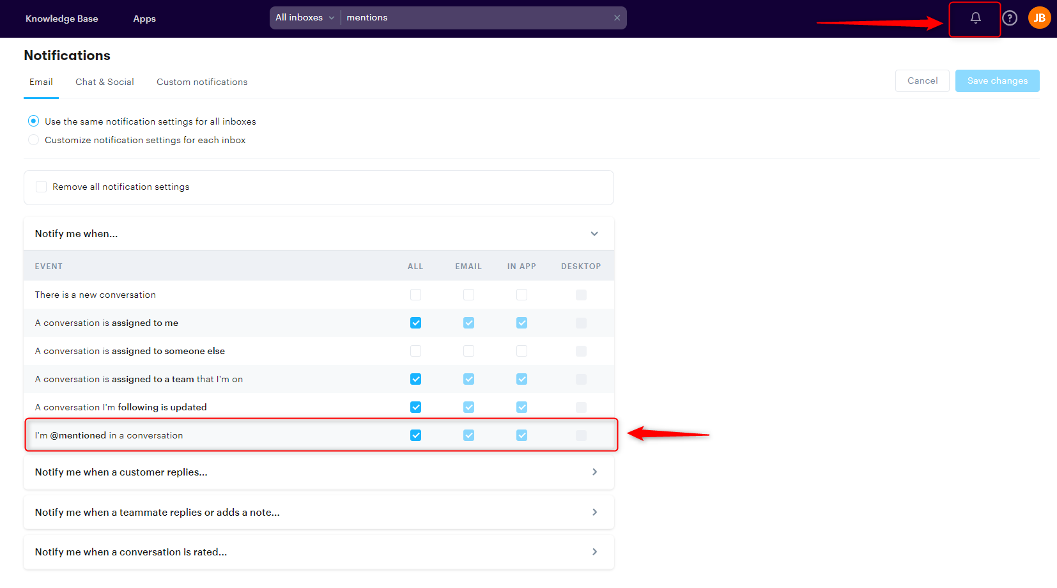Check ALL for new conversation row
The image size is (1057, 588).
click(415, 295)
